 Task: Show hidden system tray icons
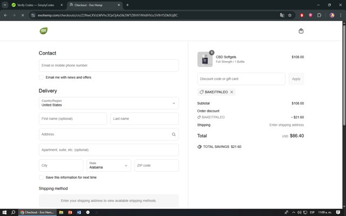tap(294, 212)
